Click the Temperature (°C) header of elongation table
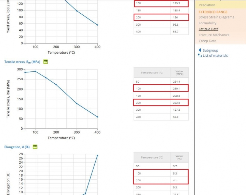The image size is (246, 195). pyautogui.click(x=152, y=157)
